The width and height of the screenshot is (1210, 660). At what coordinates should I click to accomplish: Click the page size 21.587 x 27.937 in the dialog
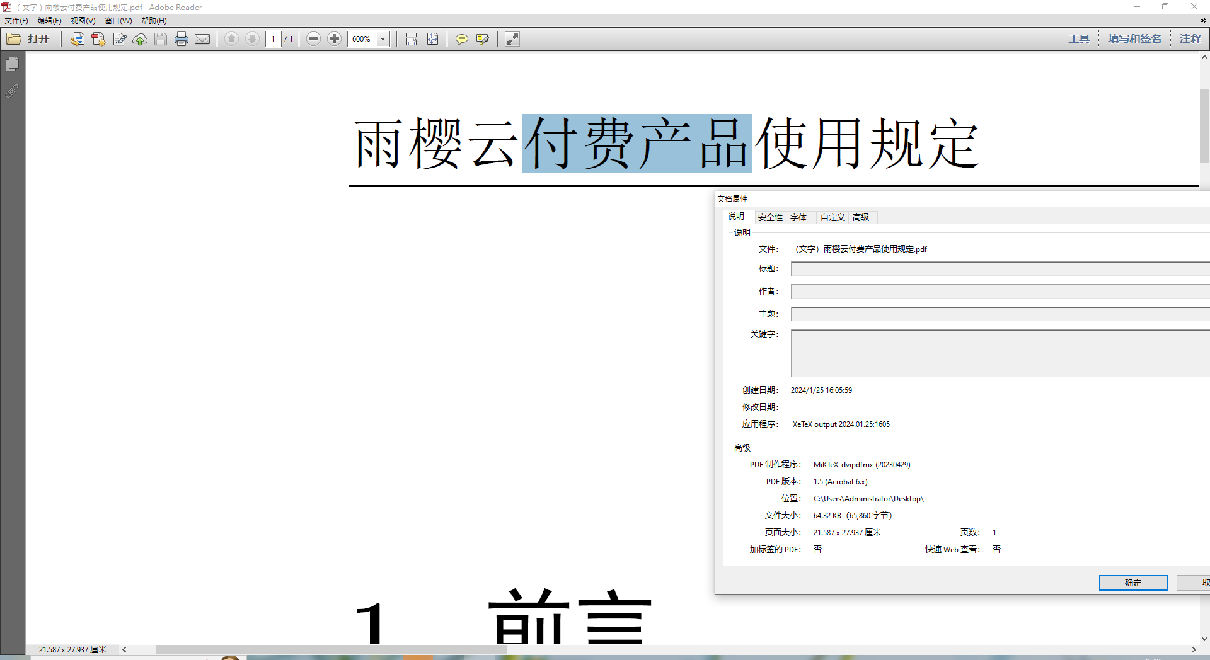point(847,533)
